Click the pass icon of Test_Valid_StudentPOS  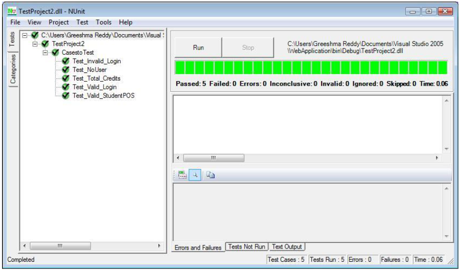[66, 95]
